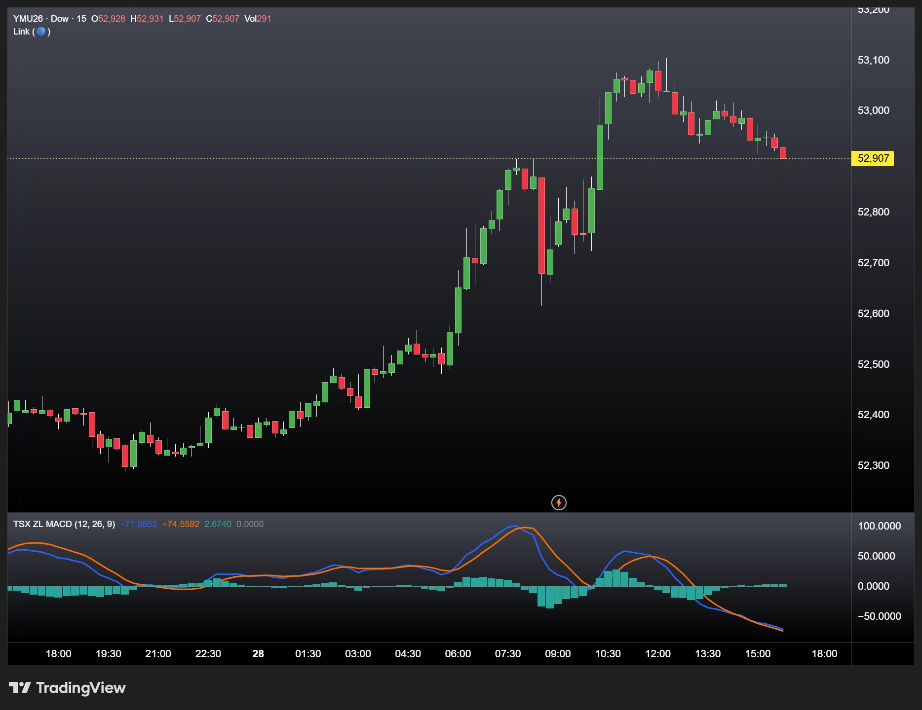This screenshot has width=922, height=710.
Task: Click the close value C52,907 in the legend
Action: (x=223, y=19)
